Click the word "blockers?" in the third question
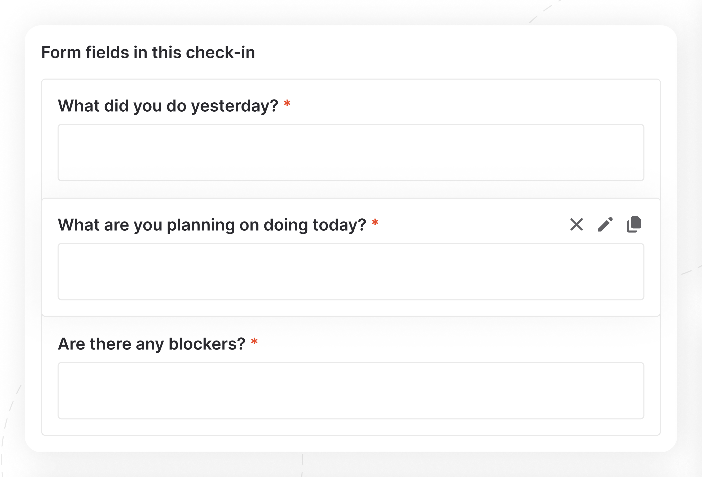Viewport: 702px width, 477px height. point(207,344)
